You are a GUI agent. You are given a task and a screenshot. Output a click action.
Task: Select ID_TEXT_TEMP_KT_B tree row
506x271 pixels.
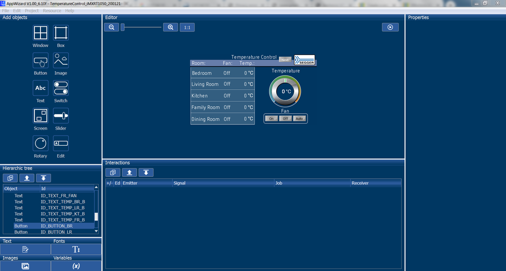coord(49,214)
